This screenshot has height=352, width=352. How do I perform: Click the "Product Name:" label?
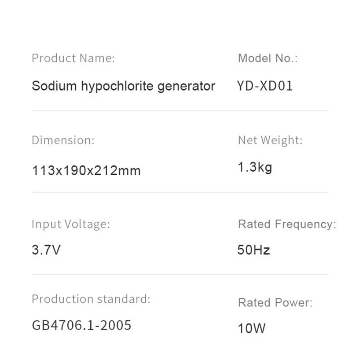coord(73,58)
